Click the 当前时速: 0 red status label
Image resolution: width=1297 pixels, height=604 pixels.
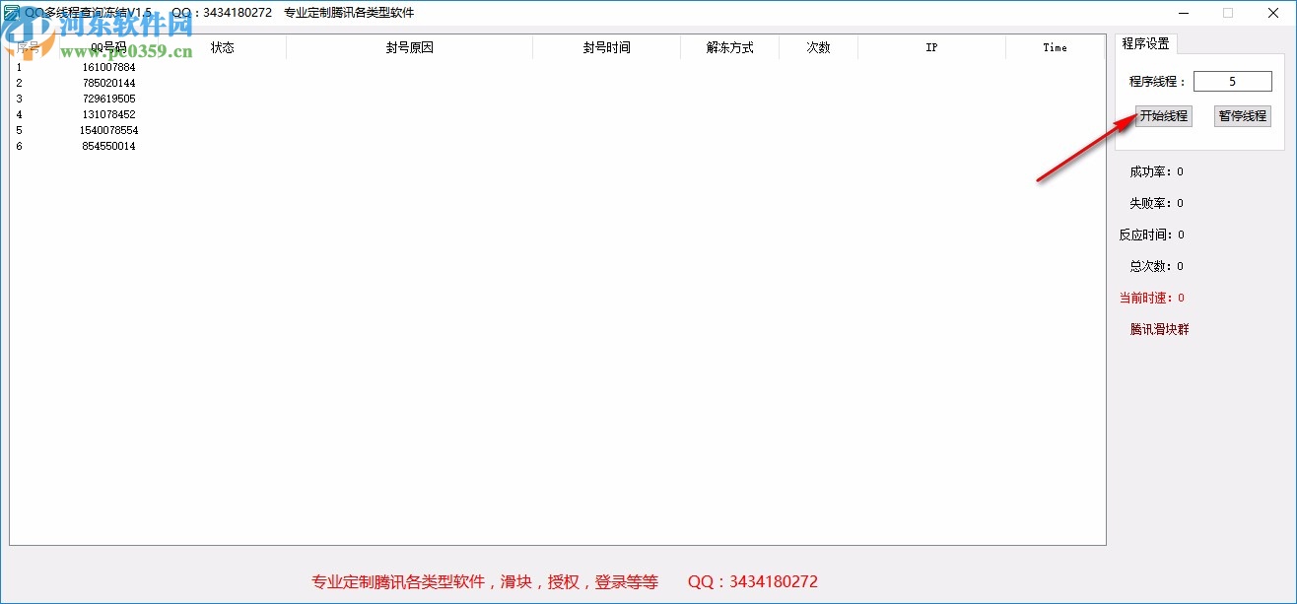point(1151,298)
